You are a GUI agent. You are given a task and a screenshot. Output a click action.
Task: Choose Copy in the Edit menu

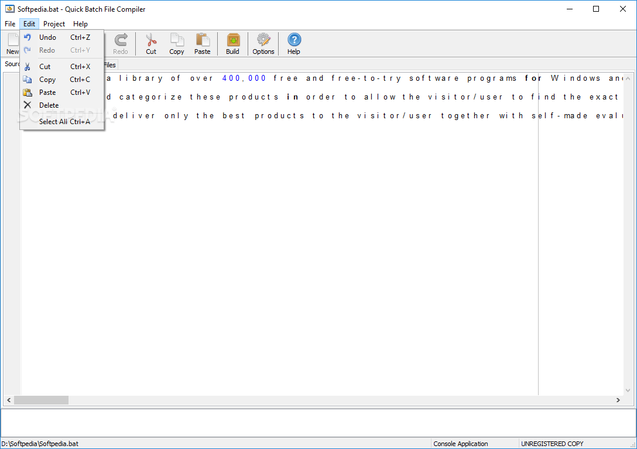(61, 80)
